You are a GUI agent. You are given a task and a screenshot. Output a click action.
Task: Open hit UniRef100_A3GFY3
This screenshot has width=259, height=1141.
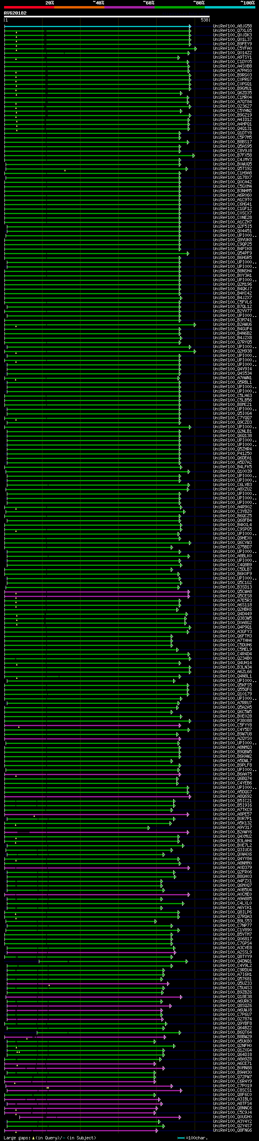[x=232, y=632]
